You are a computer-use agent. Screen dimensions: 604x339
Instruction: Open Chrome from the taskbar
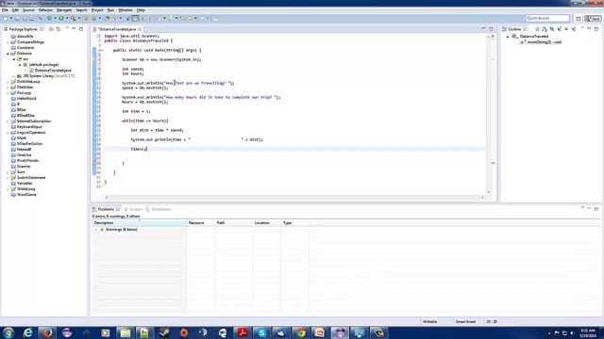click(300, 332)
